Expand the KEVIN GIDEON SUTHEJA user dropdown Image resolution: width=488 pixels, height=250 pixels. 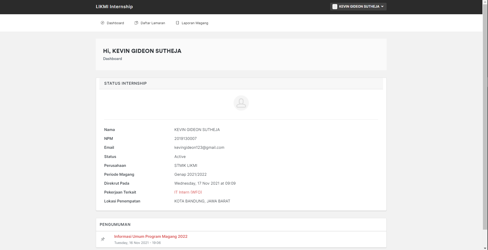358,7
